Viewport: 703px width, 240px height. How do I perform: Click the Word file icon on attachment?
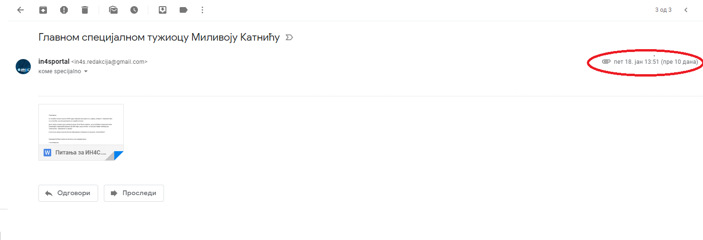point(47,153)
